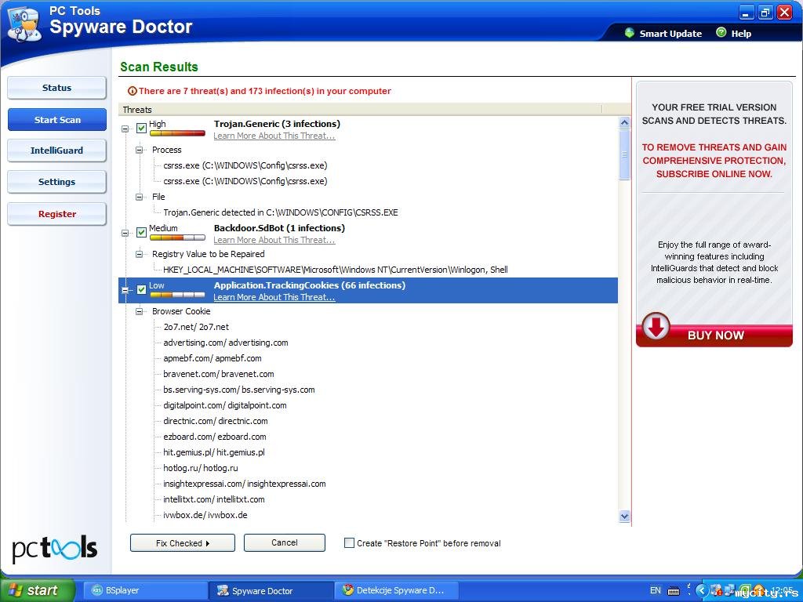Open Learn More link under Trojan.Generic
Image resolution: width=803 pixels, height=602 pixels.
[274, 136]
